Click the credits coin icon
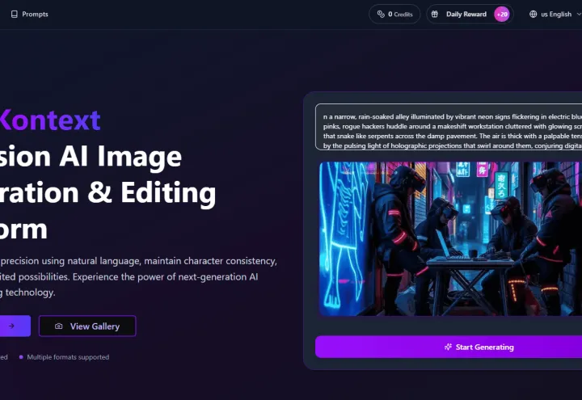Viewport: 582px width, 400px height. pyautogui.click(x=381, y=14)
